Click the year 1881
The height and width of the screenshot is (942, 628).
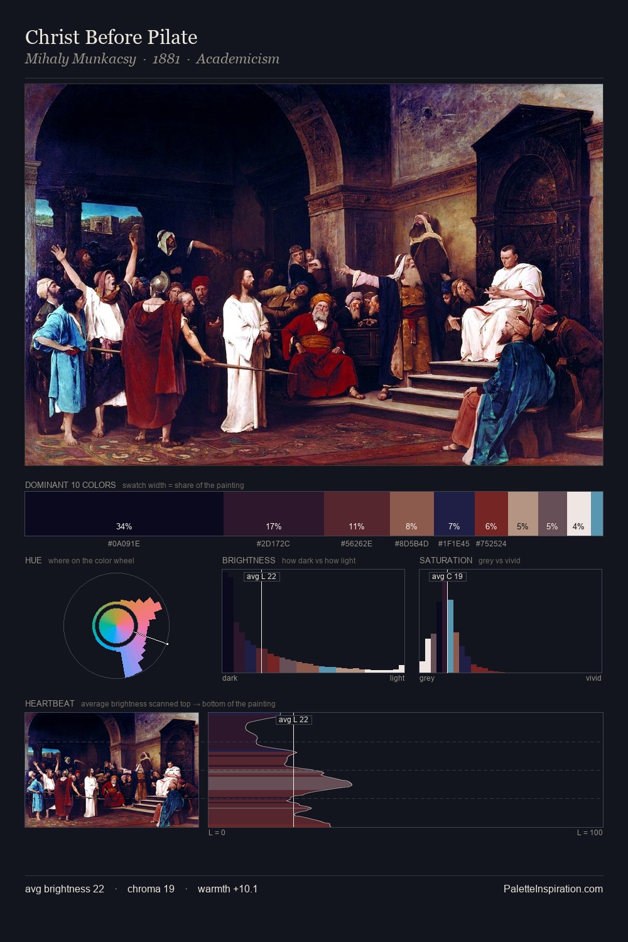click(x=166, y=59)
